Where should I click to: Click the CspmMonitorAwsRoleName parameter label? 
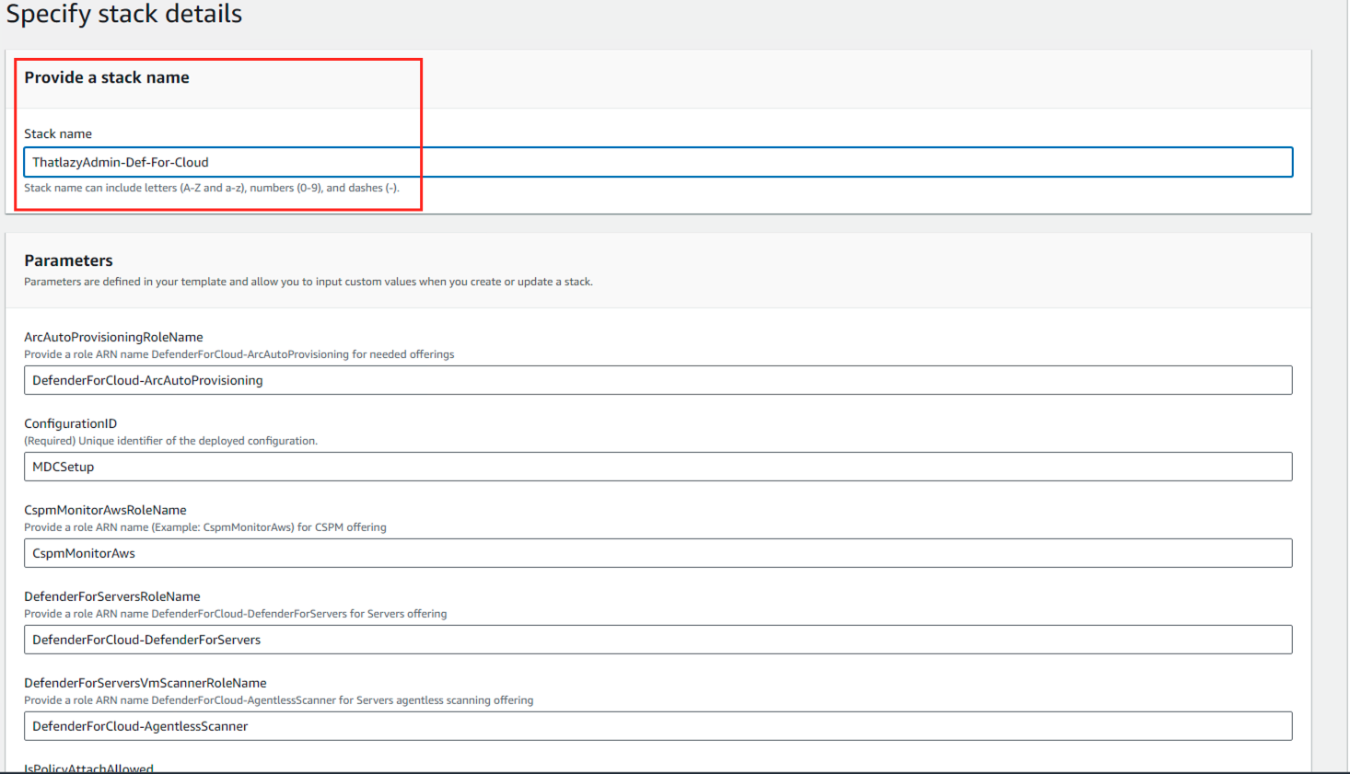click(105, 510)
